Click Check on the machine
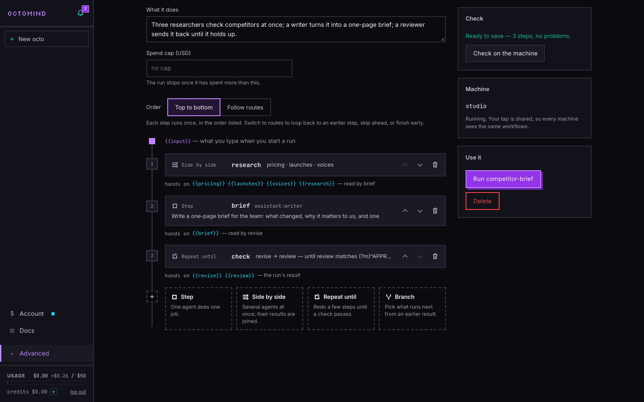This screenshot has height=402, width=644. [x=505, y=54]
